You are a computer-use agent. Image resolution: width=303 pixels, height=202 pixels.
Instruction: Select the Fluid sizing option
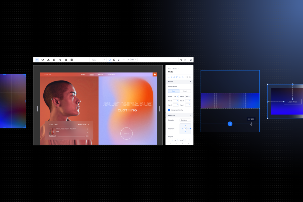[x=174, y=91]
